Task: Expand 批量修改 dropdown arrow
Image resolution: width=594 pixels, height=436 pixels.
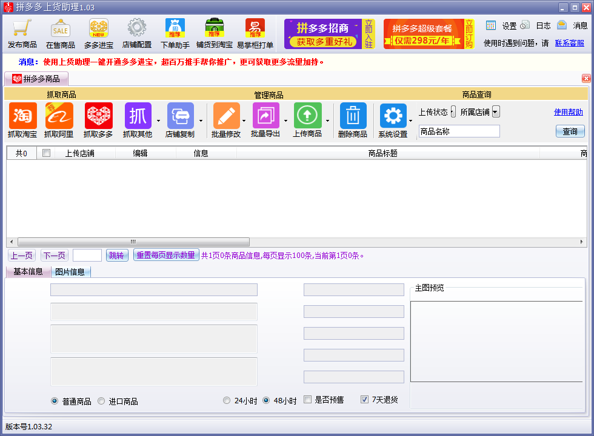Action: click(x=244, y=121)
